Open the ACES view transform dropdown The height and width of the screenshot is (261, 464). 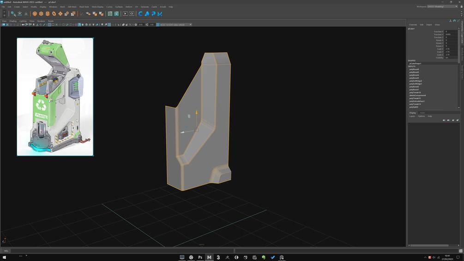176,24
